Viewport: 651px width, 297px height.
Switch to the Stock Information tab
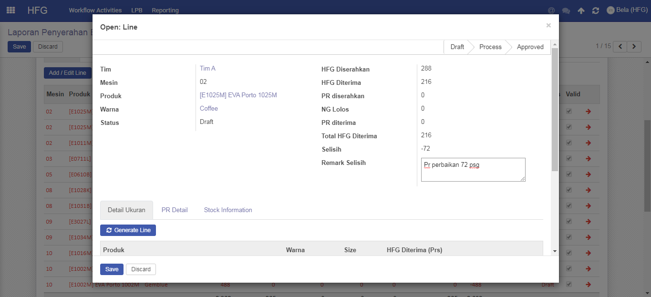point(228,210)
